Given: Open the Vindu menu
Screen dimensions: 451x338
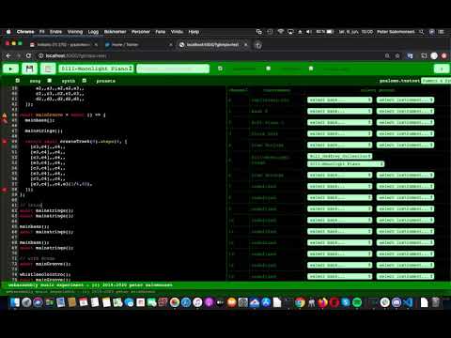Looking at the screenshot, I should (x=177, y=32).
